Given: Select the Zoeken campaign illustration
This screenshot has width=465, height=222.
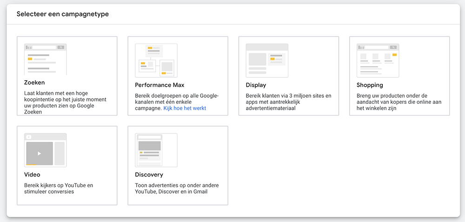Looking at the screenshot, I should coord(46,59).
